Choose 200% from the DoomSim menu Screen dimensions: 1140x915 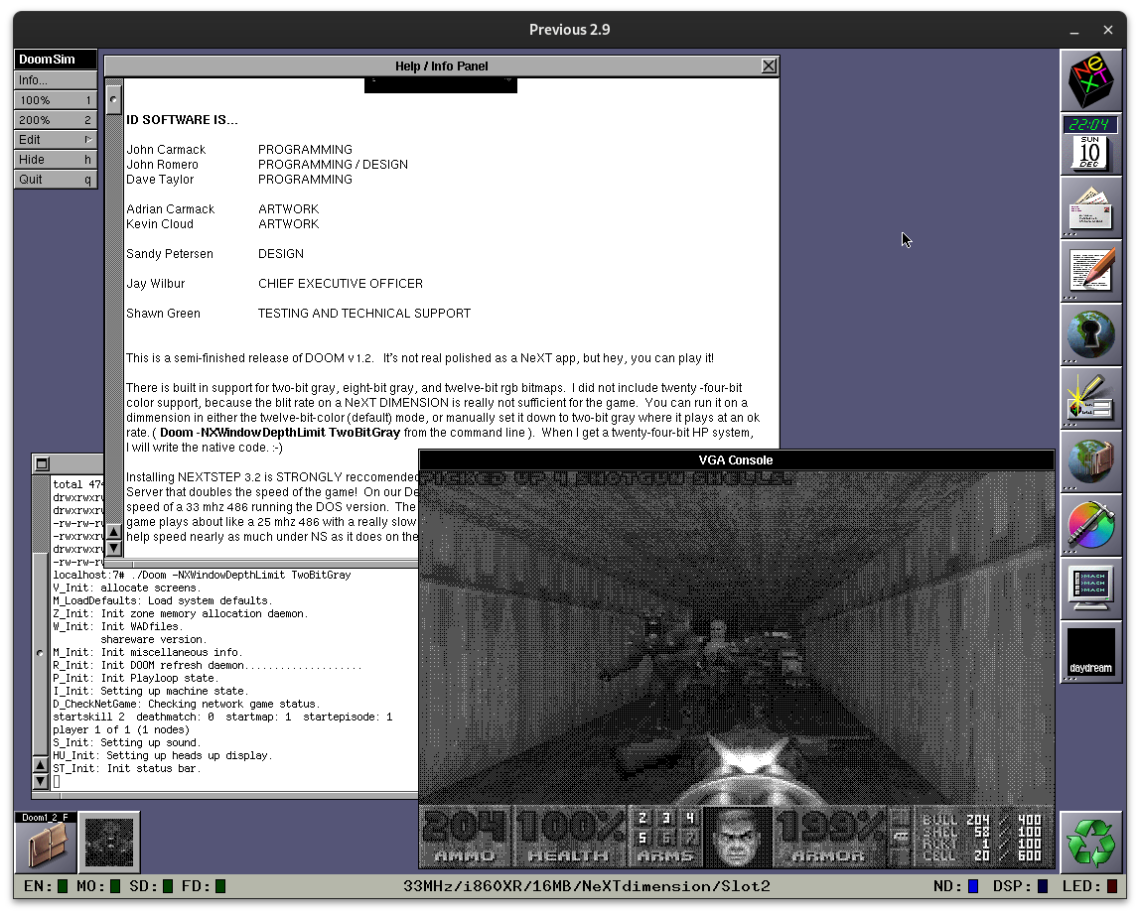(56, 120)
